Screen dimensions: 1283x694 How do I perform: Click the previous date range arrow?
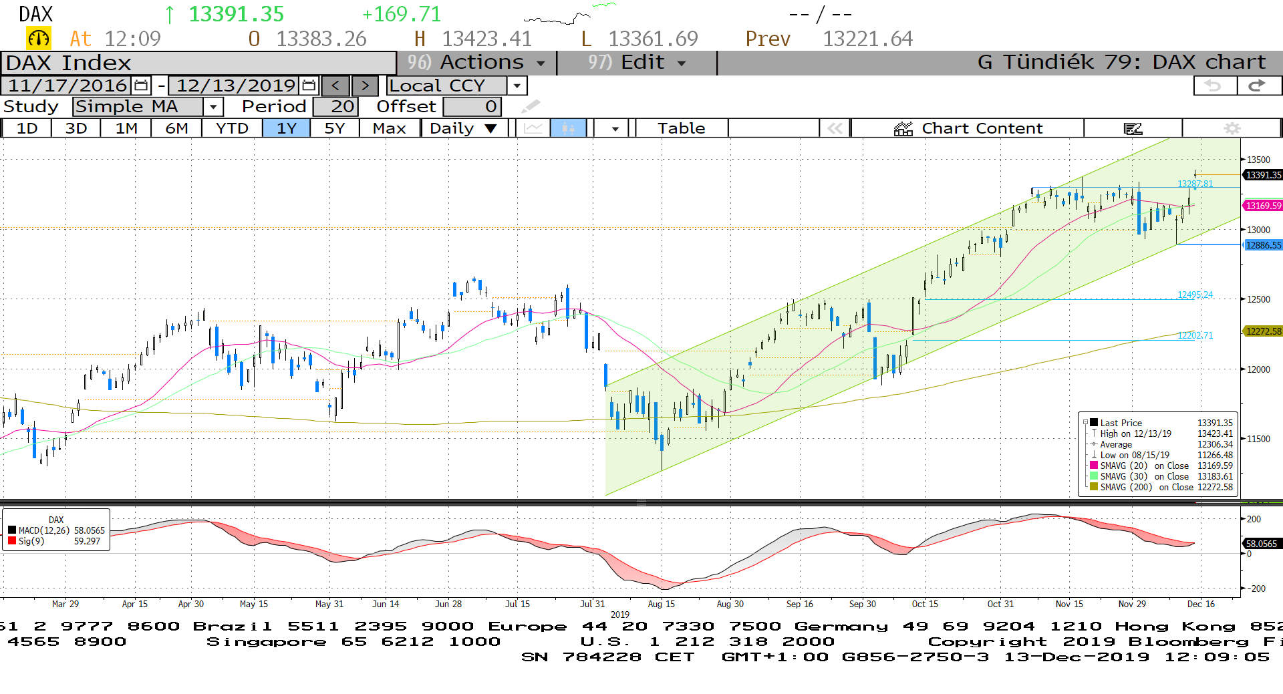click(x=336, y=85)
